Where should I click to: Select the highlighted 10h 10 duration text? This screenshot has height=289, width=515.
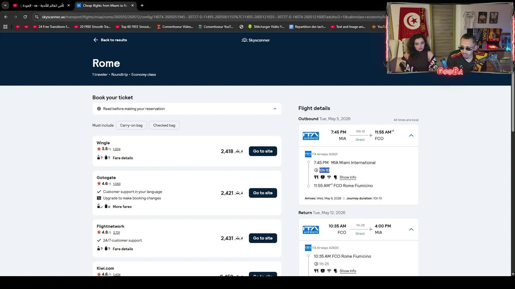pyautogui.click(x=324, y=170)
